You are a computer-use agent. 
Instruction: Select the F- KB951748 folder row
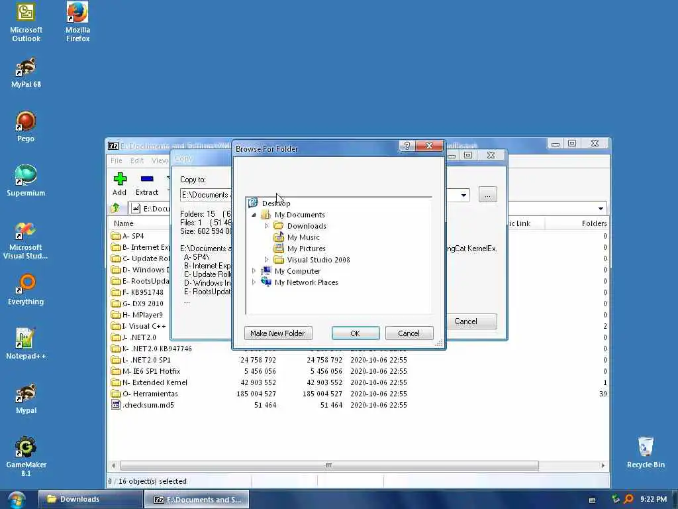point(138,292)
